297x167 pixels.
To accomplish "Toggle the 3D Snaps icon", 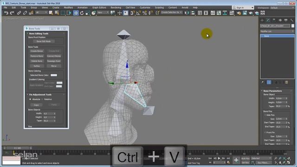I will point(132,13).
